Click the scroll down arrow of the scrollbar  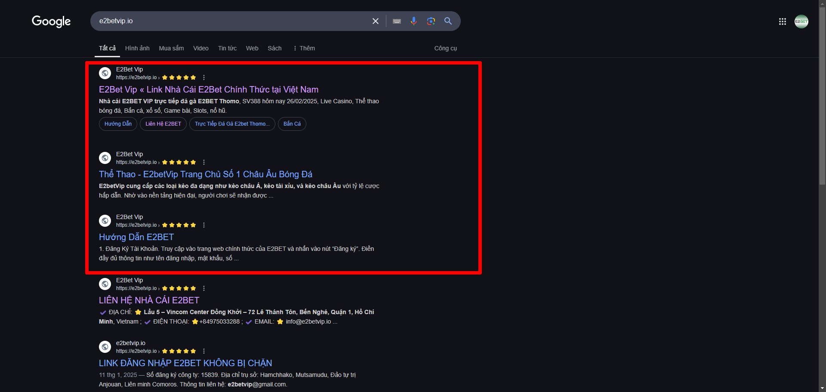(822, 389)
